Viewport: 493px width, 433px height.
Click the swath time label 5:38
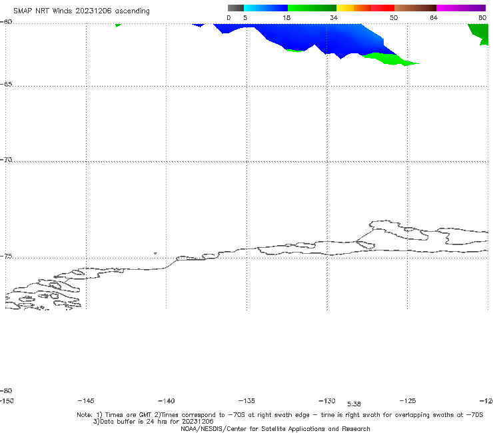[354, 404]
